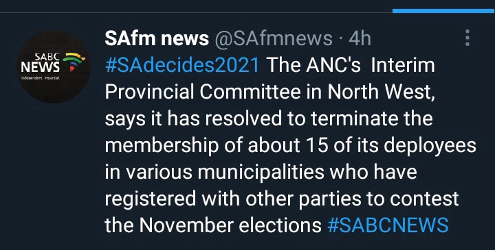The height and width of the screenshot is (250, 495).
Task: Click the line 'in various municipalities who have'
Action: [261, 173]
